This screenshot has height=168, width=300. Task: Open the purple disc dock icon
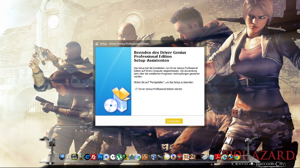pos(173,157)
